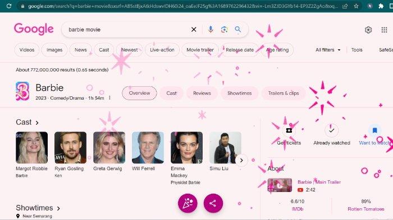Open the Cast tab in Barbie panel
The image size is (393, 220).
click(x=171, y=93)
